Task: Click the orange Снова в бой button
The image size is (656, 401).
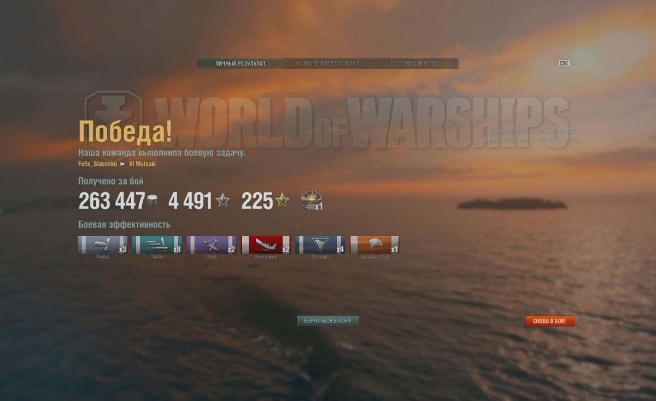Action: pyautogui.click(x=549, y=321)
